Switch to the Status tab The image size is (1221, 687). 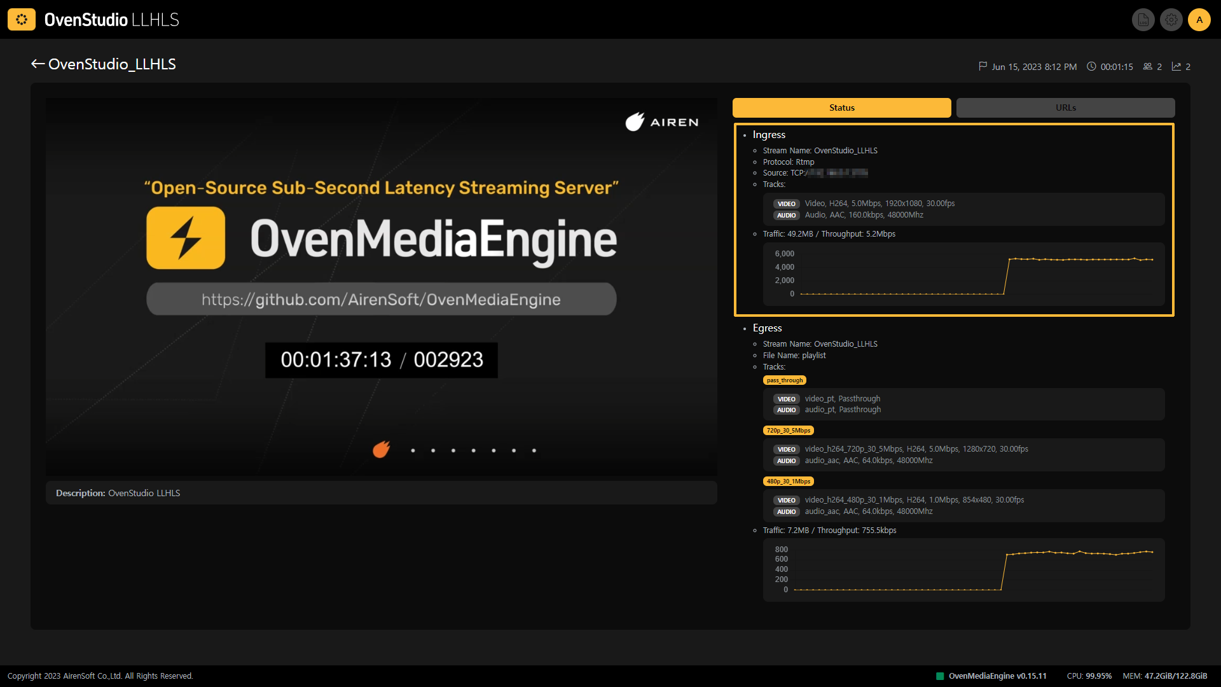pos(841,108)
